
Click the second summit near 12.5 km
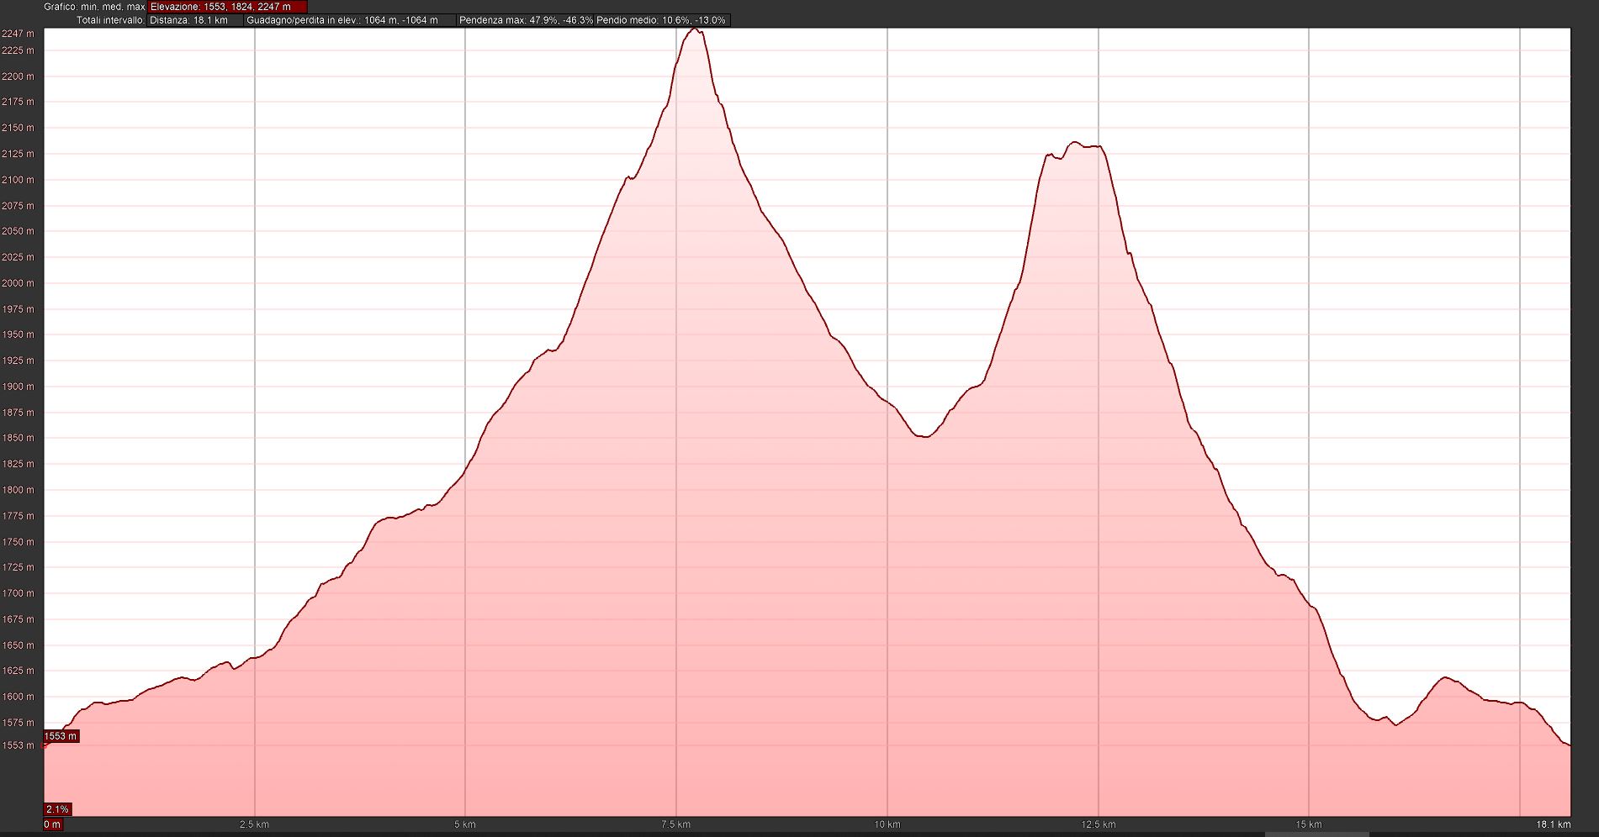1074,144
